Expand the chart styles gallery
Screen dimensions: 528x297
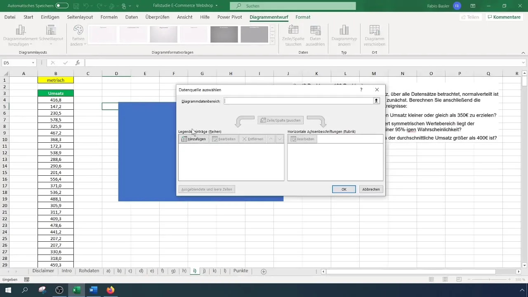click(x=272, y=41)
